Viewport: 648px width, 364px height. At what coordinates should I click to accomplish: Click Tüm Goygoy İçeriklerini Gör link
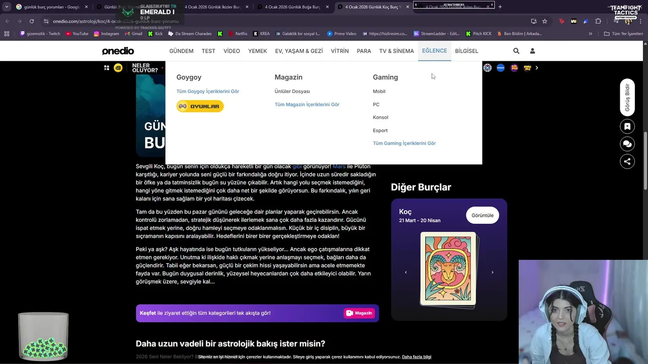pyautogui.click(x=208, y=92)
